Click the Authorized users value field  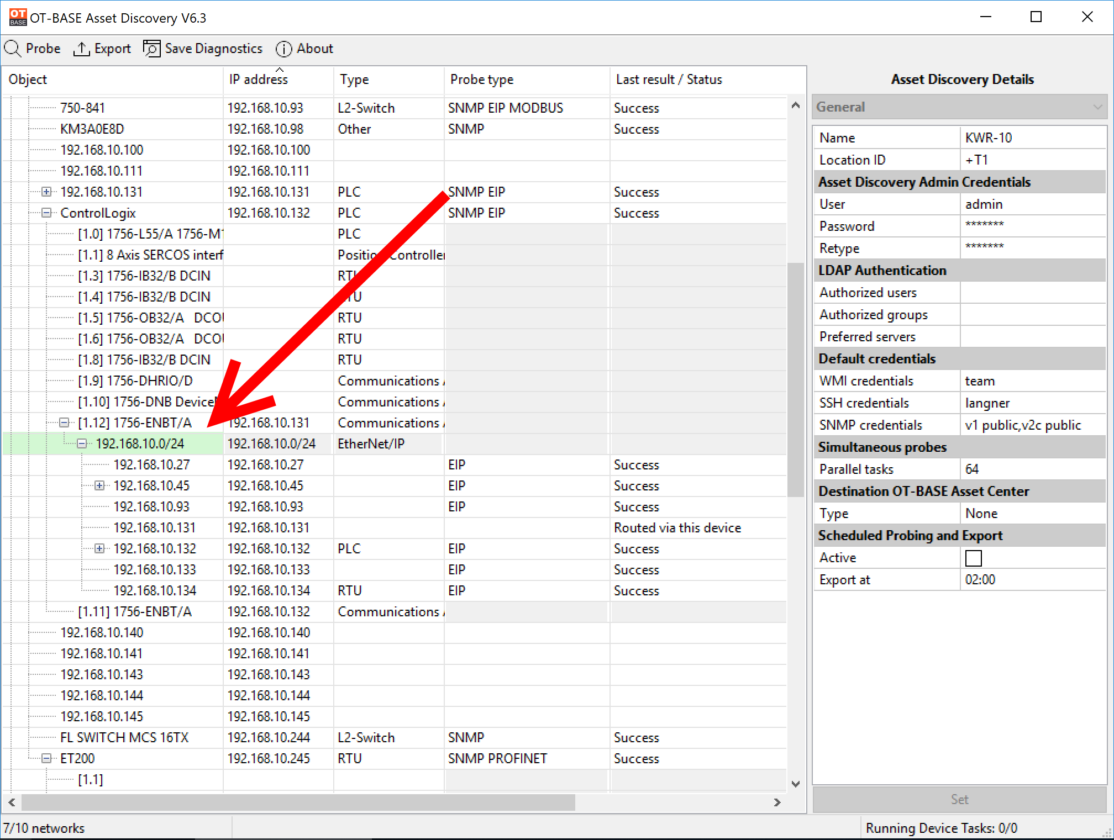1033,292
